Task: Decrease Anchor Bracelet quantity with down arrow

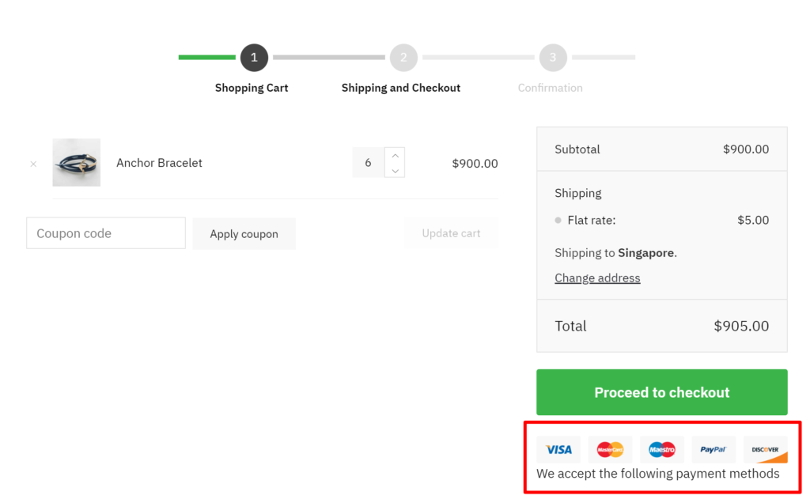Action: 395,171
